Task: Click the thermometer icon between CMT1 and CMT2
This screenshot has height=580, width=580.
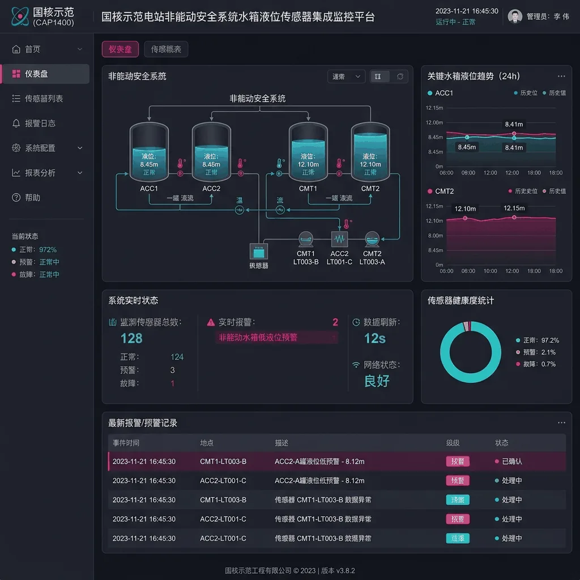Action: 339,163
